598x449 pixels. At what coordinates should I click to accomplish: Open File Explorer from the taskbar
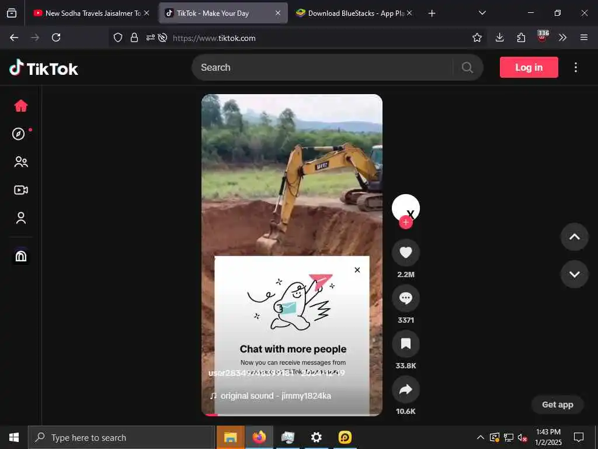230,437
